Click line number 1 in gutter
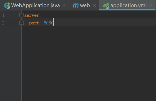 tap(3, 15)
